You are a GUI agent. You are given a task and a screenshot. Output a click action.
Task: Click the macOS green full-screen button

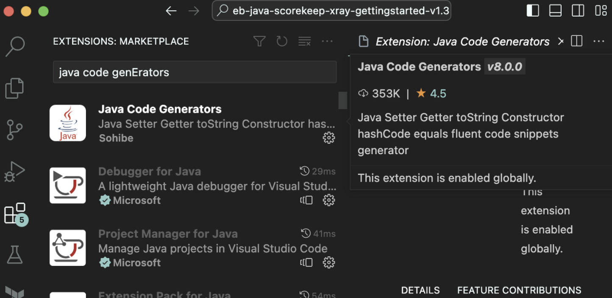coord(44,11)
